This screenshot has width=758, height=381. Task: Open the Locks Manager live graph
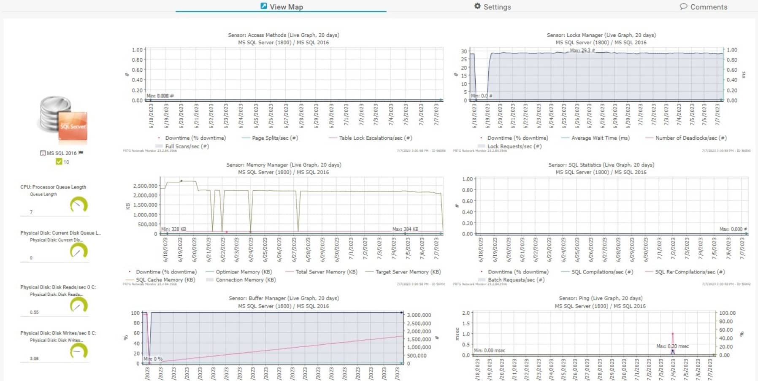pyautogui.click(x=596, y=74)
